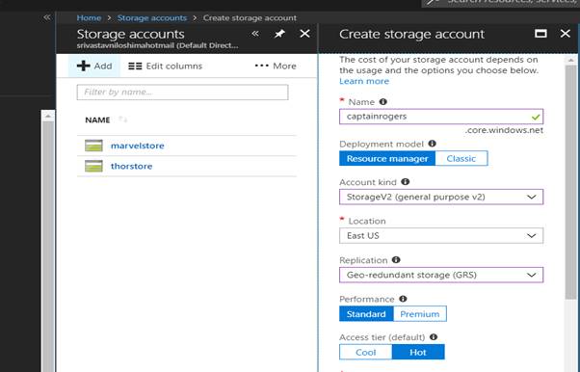This screenshot has height=372, width=580.
Task: Click the Add plus button
Action: pyautogui.click(x=94, y=66)
